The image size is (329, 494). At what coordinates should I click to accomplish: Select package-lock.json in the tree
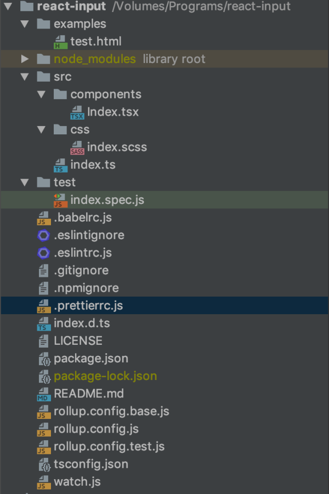pos(105,376)
